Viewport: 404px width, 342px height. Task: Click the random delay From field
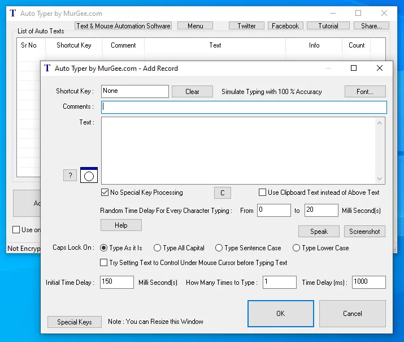coord(274,211)
